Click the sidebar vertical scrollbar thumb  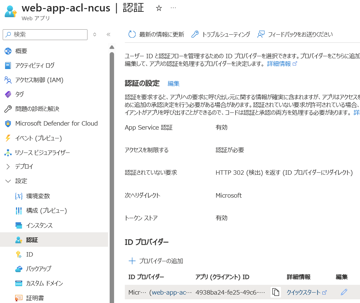point(112,177)
